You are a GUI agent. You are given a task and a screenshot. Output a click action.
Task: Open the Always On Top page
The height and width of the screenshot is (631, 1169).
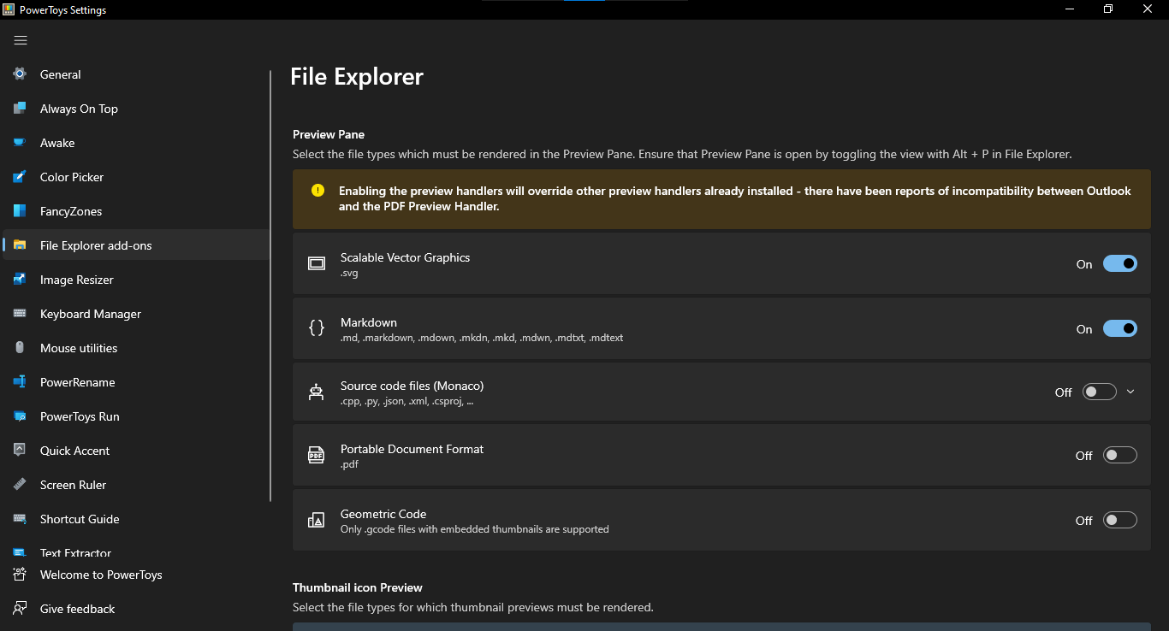pyautogui.click(x=136, y=109)
